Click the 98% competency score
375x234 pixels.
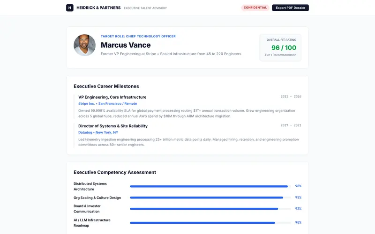[x=298, y=186]
